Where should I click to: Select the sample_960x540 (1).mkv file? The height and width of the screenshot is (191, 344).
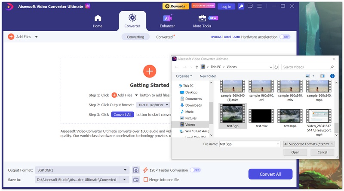point(233,91)
